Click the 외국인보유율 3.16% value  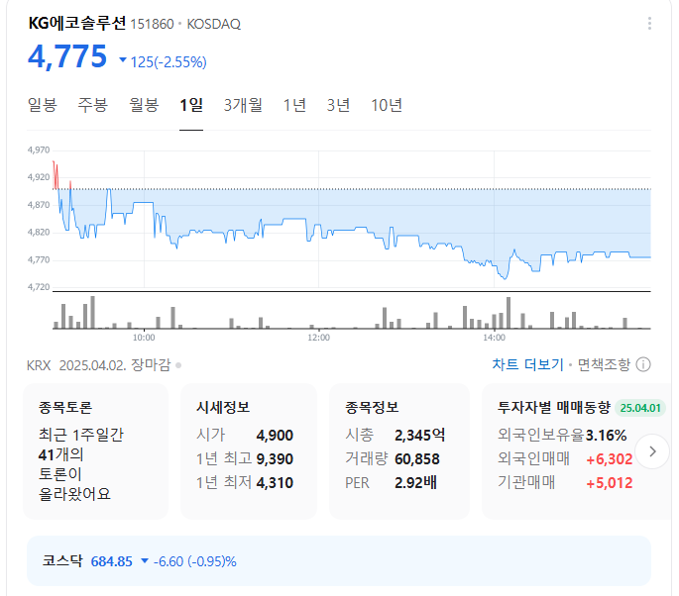click(x=606, y=435)
